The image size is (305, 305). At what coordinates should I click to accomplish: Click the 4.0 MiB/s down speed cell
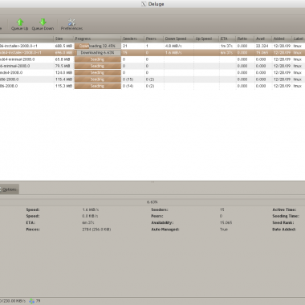tap(173, 46)
